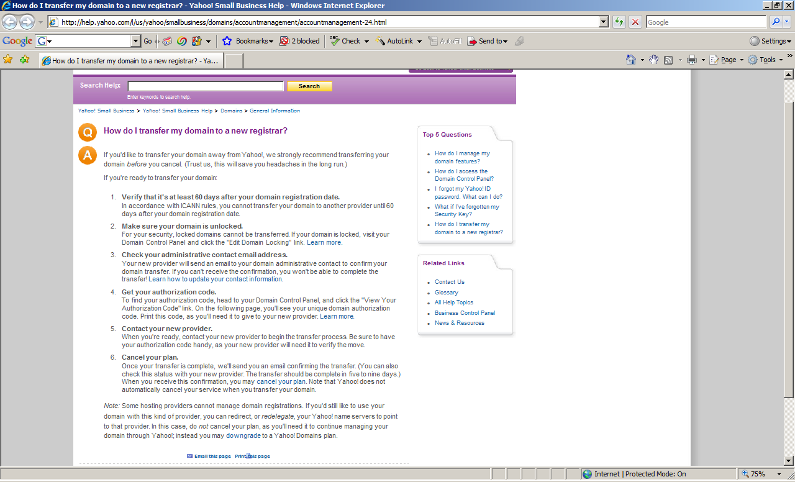Start search with the magnifier button
This screenshot has width=795, height=482.
776,22
